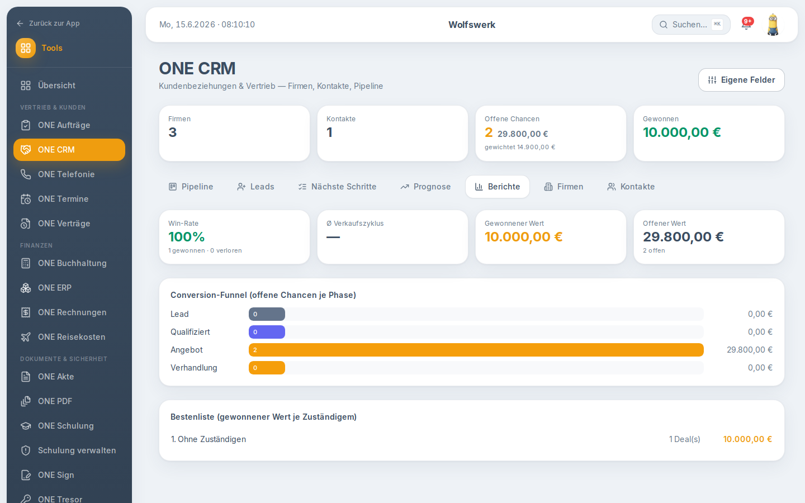Click the ONE Akte label in the sidebar
This screenshot has height=503, width=805.
[56, 377]
